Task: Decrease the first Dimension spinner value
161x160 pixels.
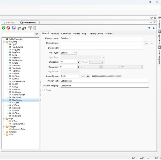Action: coord(79,68)
